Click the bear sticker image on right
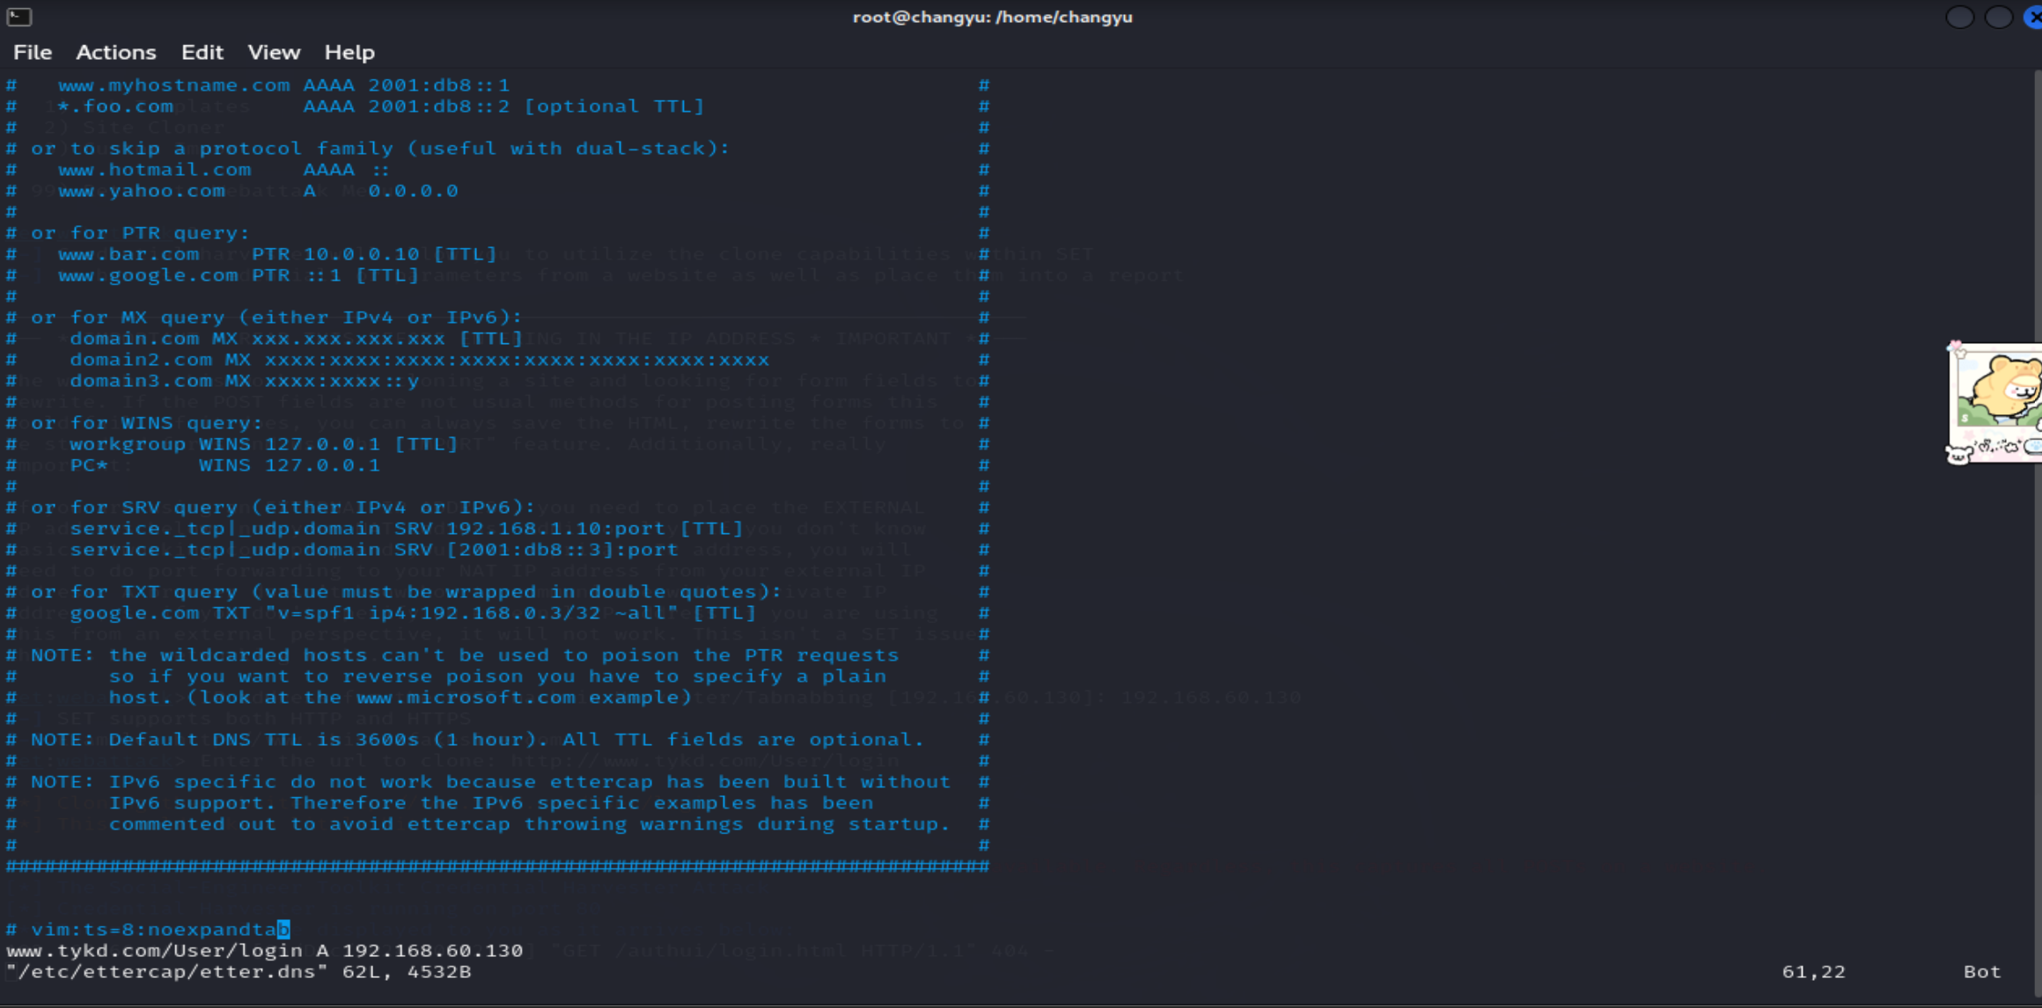Viewport: 2042px width, 1008px height. (1998, 402)
